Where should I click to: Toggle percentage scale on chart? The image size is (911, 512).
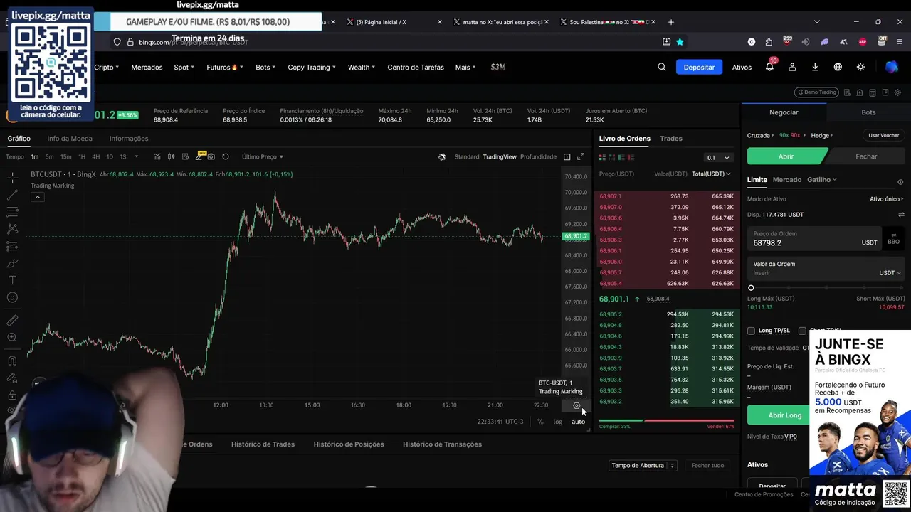tap(540, 422)
